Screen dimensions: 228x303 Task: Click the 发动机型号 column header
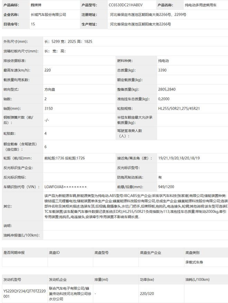12,280
